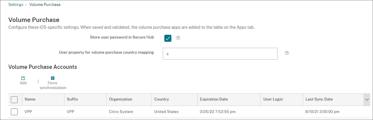This screenshot has height=120, width=373.
Task: Sort by the Organization column header
Action: (x=120, y=99)
